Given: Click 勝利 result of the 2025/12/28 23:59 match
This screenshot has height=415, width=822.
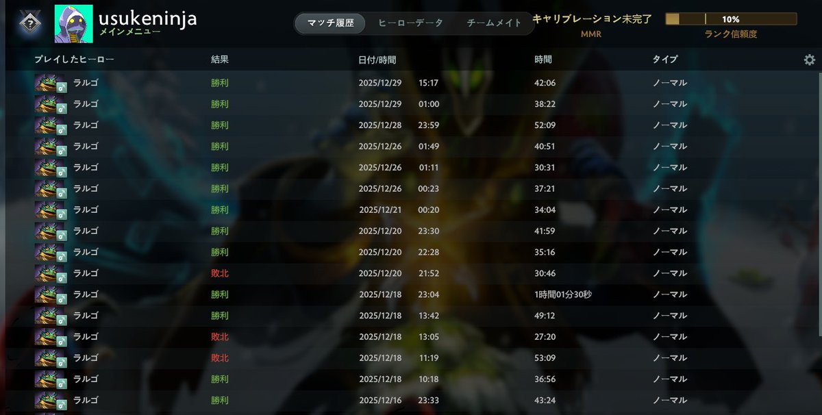Looking at the screenshot, I should 220,125.
